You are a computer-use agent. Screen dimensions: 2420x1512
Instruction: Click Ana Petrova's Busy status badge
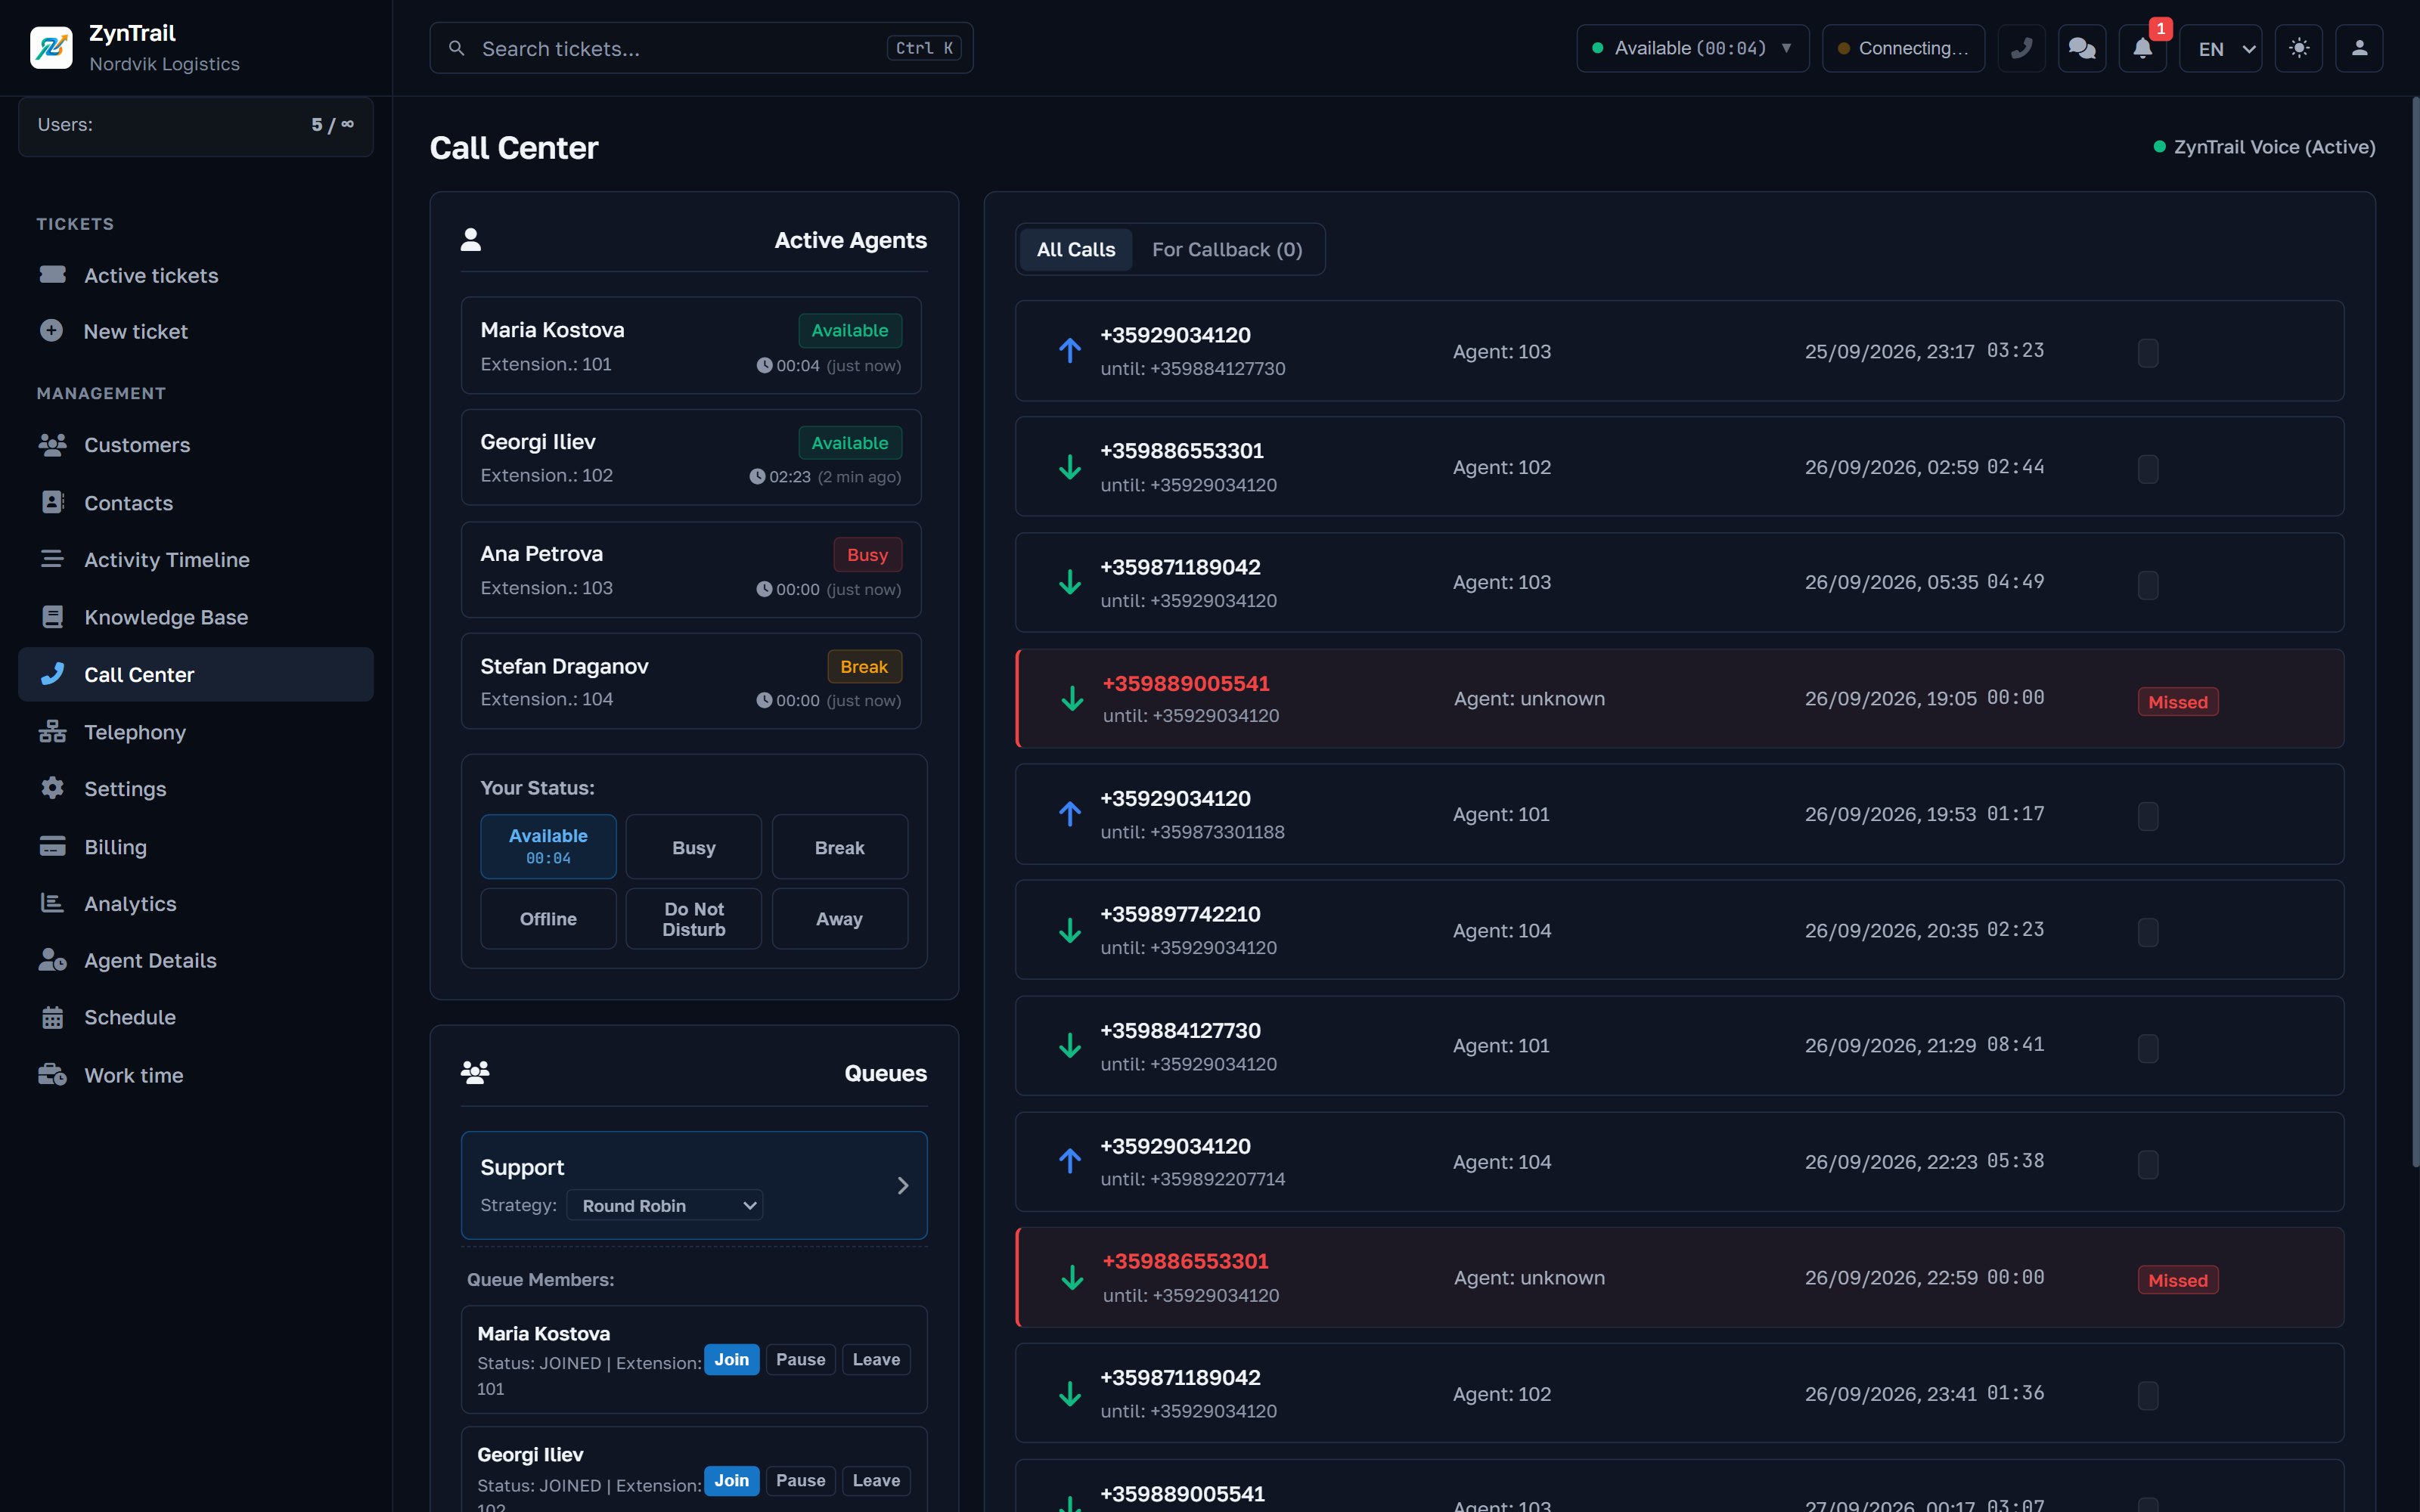[x=867, y=554]
